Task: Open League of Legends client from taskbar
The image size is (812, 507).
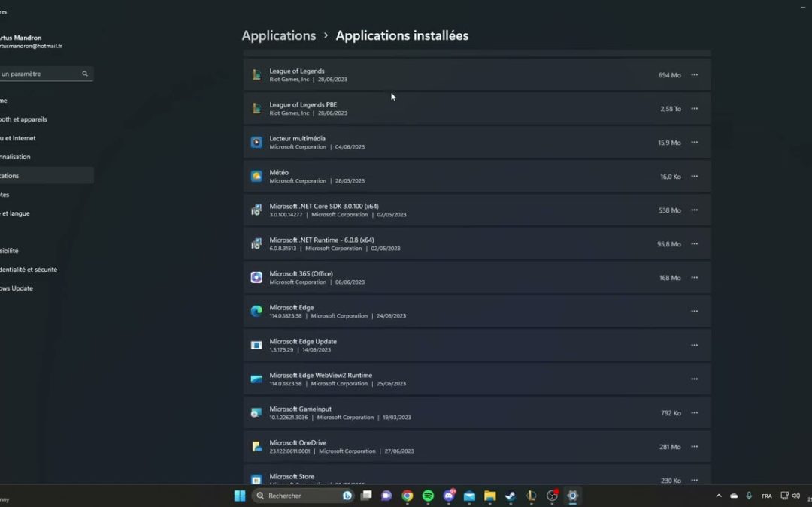Action: tap(532, 496)
